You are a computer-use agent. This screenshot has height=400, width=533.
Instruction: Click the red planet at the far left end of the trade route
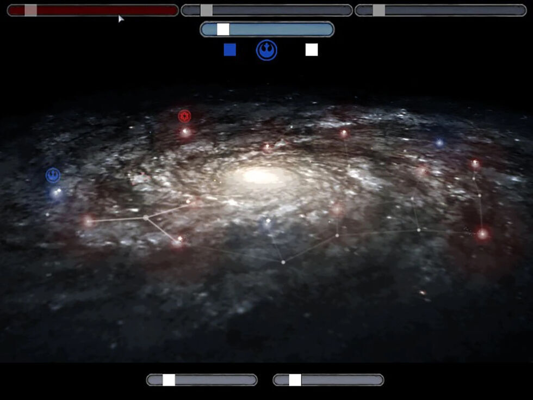coord(88,221)
